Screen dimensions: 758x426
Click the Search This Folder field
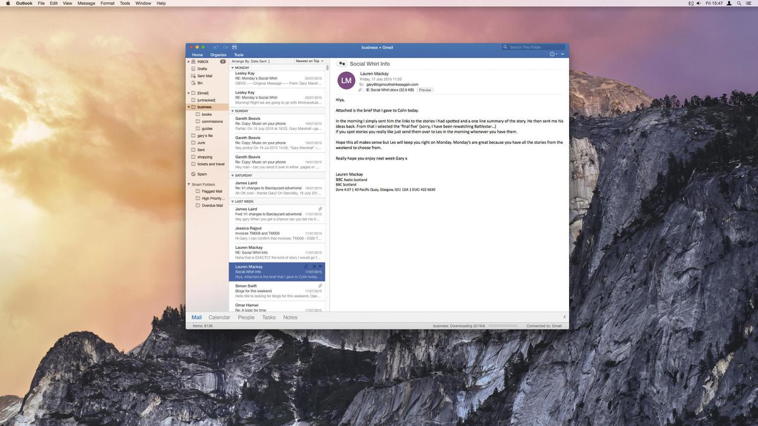click(x=534, y=47)
